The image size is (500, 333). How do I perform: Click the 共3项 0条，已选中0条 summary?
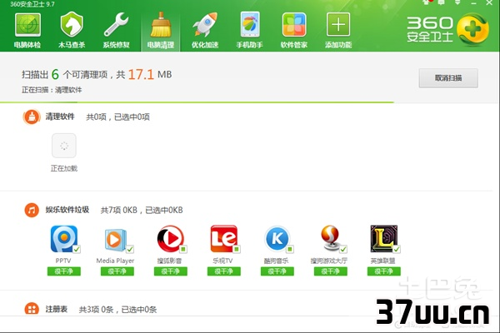(117, 310)
